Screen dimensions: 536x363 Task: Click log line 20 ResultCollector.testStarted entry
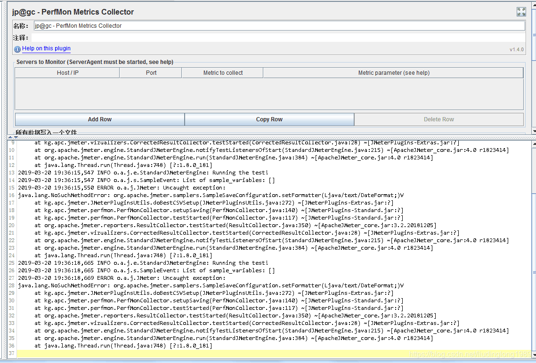click(235, 225)
